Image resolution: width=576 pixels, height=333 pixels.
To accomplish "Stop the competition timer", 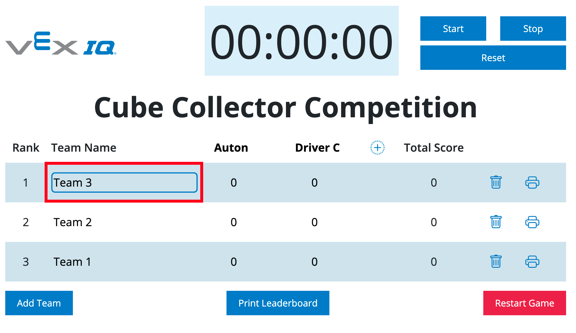I will [x=533, y=29].
